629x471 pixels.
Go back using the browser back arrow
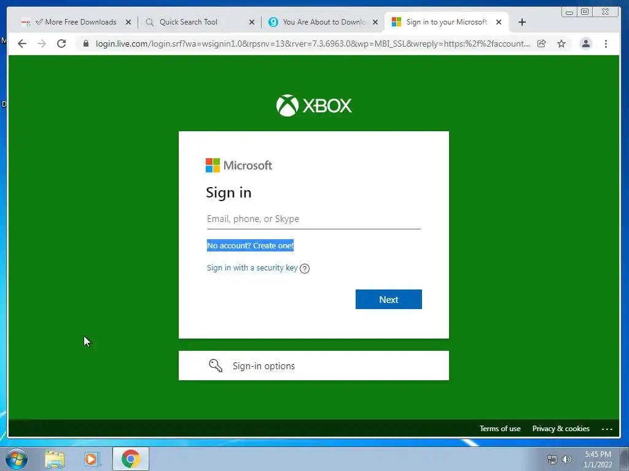(x=22, y=44)
